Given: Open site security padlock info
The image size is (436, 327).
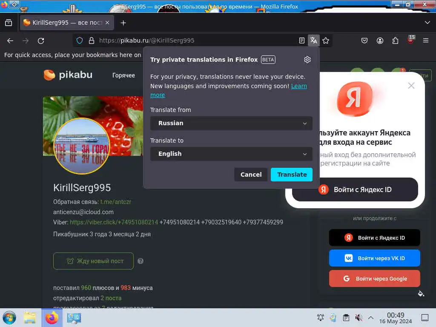Looking at the screenshot, I should [91, 40].
